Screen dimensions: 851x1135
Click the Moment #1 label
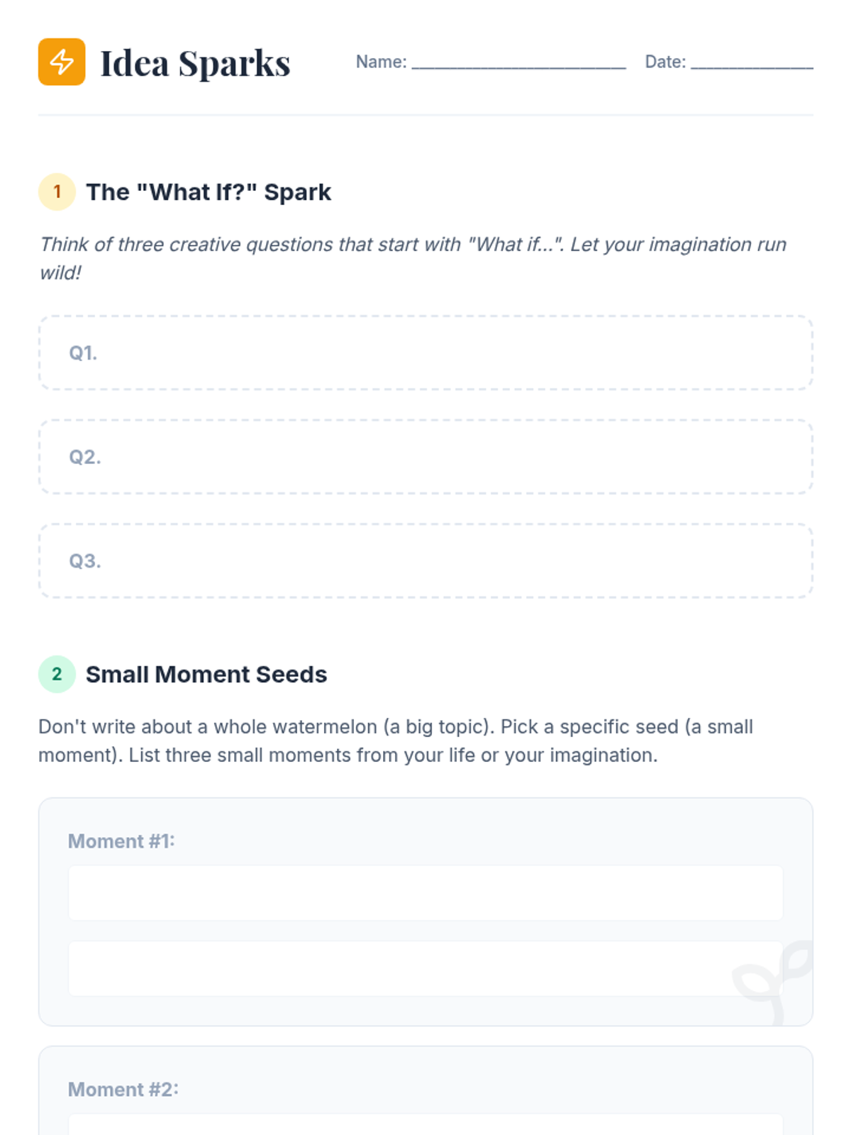121,841
